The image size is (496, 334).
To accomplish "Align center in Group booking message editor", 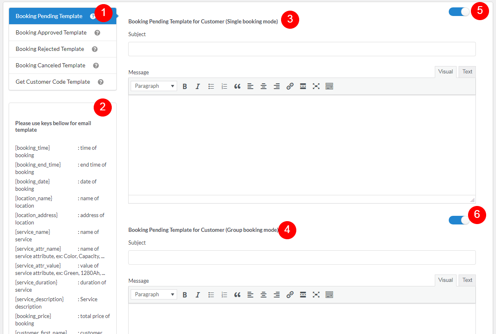I will click(263, 295).
